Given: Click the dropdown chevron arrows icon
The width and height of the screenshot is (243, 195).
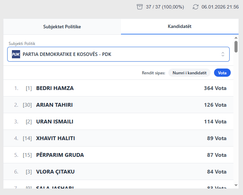Looking at the screenshot, I should (x=223, y=54).
